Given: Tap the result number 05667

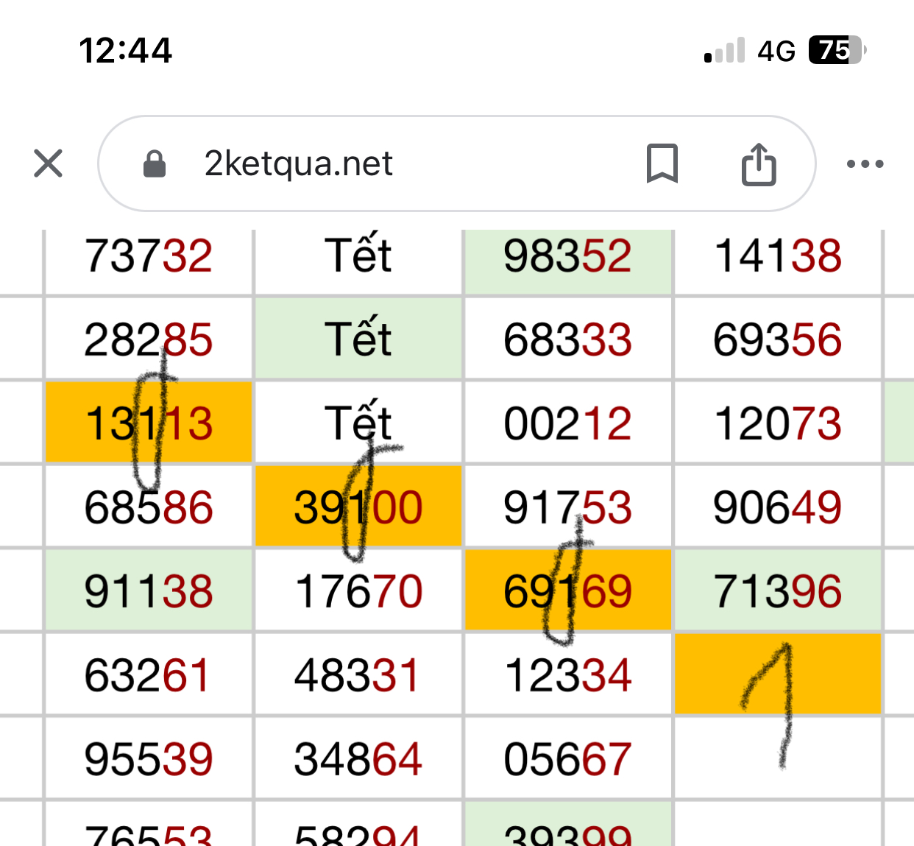Looking at the screenshot, I should 567,758.
